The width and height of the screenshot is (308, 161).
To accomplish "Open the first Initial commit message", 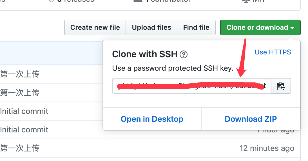I will point(24,111).
